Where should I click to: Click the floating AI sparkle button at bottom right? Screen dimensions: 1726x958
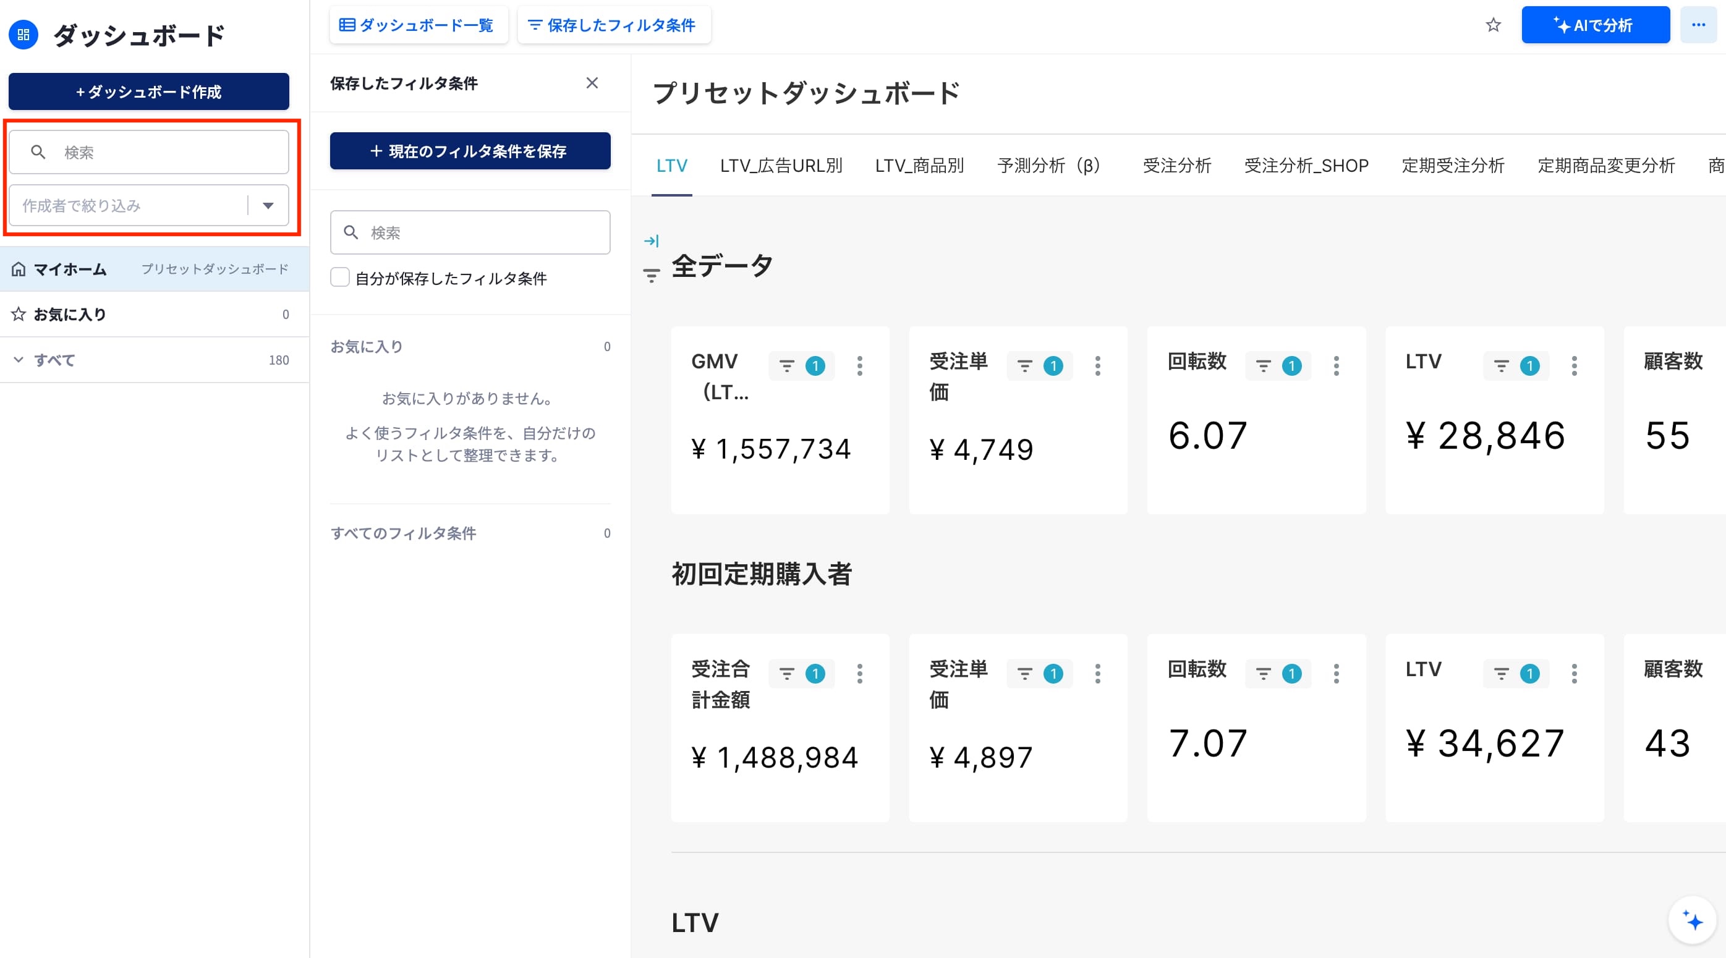coord(1693,921)
